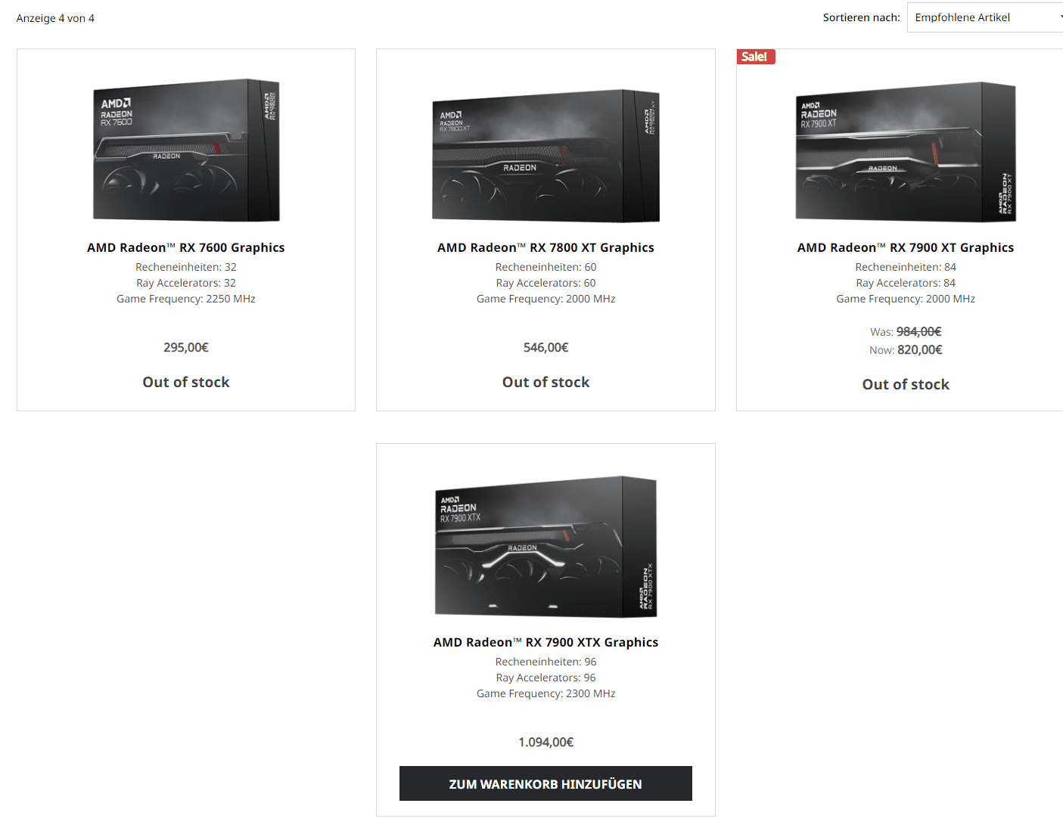The image size is (1063, 825).
Task: Open AMD Radeon RX 7900 XTX Graphics title link
Action: (545, 642)
